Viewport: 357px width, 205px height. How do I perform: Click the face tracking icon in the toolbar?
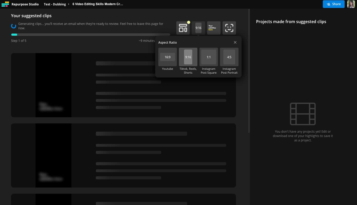click(x=229, y=28)
